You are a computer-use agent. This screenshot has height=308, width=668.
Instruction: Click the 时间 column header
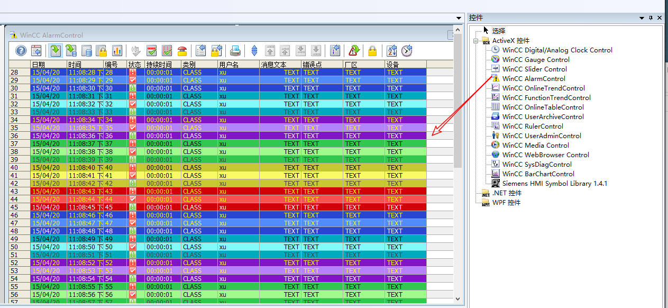pyautogui.click(x=85, y=64)
